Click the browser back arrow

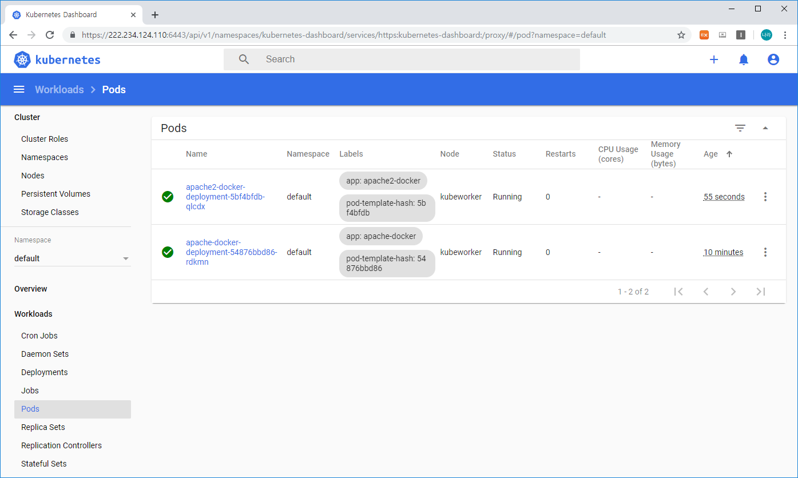[x=13, y=35]
